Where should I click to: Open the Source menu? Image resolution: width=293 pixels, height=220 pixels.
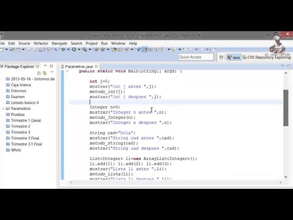pyautogui.click(x=24, y=44)
